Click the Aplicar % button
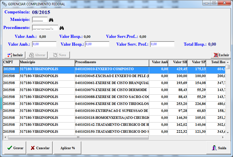 click(x=68, y=148)
